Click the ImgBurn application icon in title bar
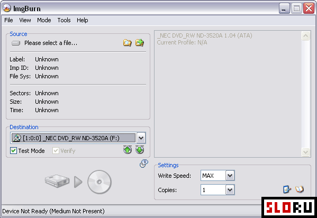 [7, 8]
